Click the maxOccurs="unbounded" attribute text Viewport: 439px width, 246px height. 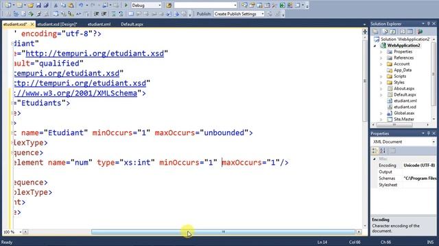202,133
